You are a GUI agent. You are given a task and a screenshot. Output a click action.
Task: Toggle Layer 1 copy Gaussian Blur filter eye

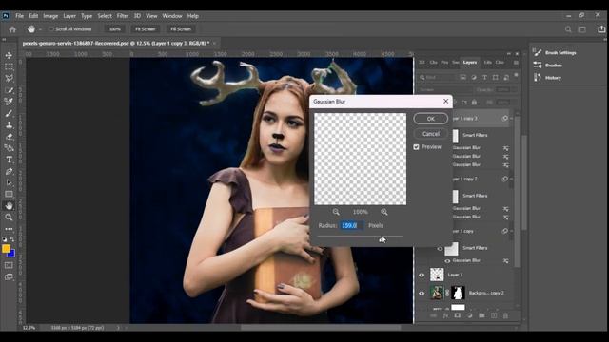447,261
